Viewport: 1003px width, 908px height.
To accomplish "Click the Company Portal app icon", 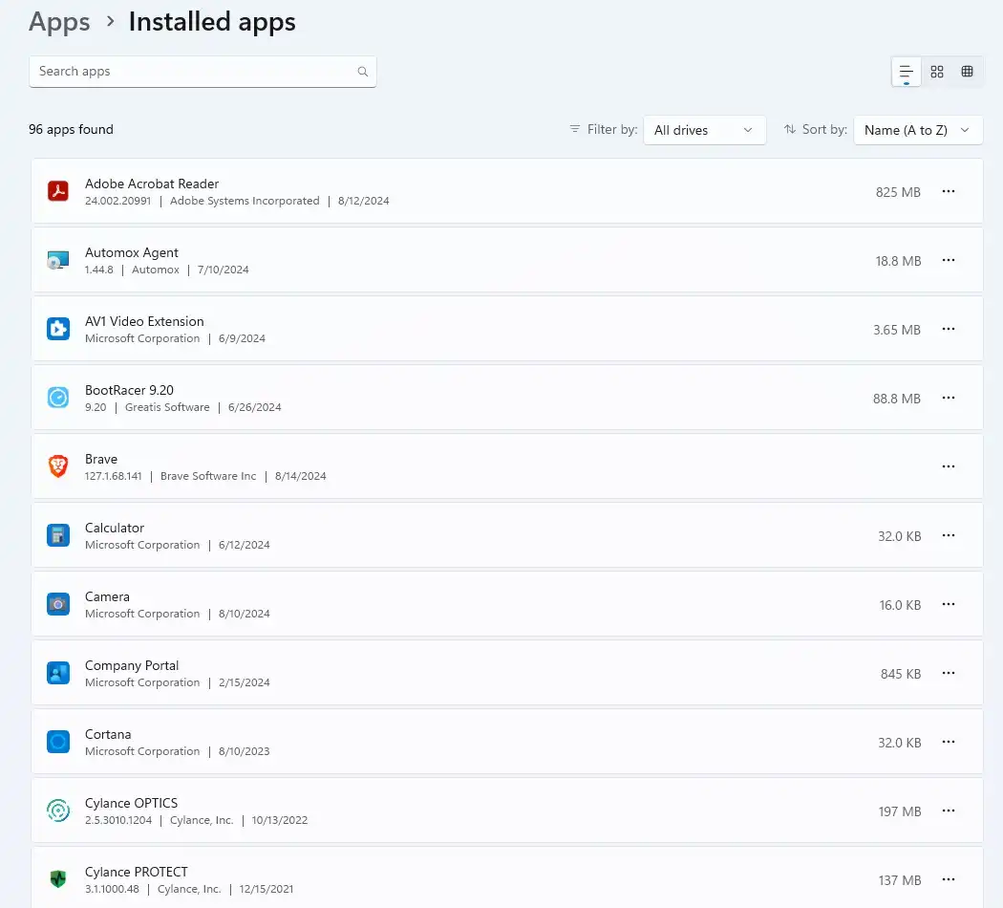I will pyautogui.click(x=58, y=673).
